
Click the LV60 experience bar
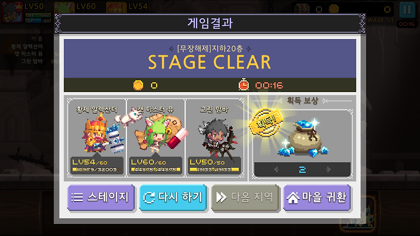point(155,170)
